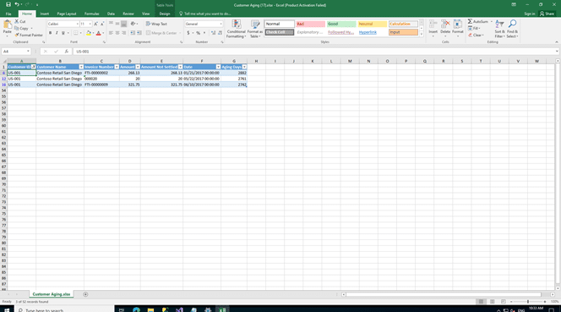Click the font color red swatch

(x=98, y=33)
